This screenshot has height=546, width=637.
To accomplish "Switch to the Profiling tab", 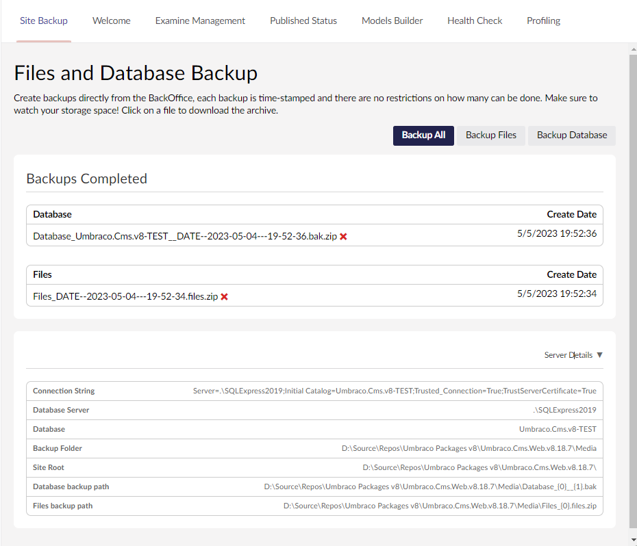I will [543, 21].
